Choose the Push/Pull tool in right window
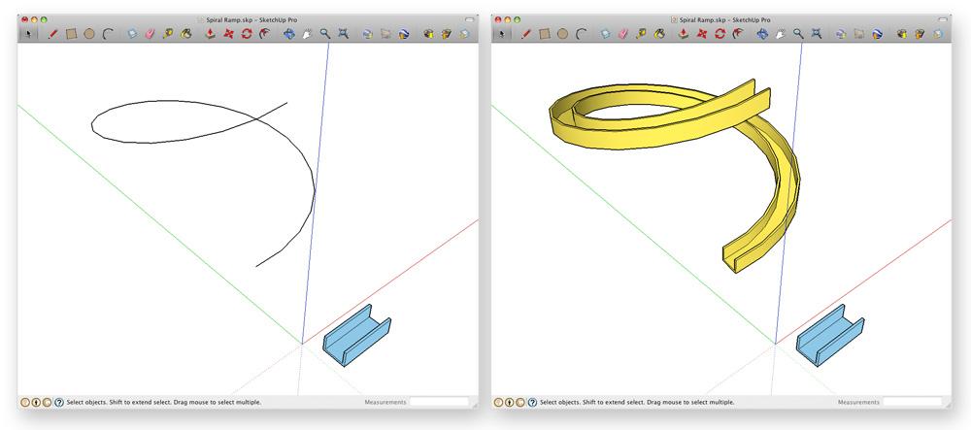 [x=685, y=33]
